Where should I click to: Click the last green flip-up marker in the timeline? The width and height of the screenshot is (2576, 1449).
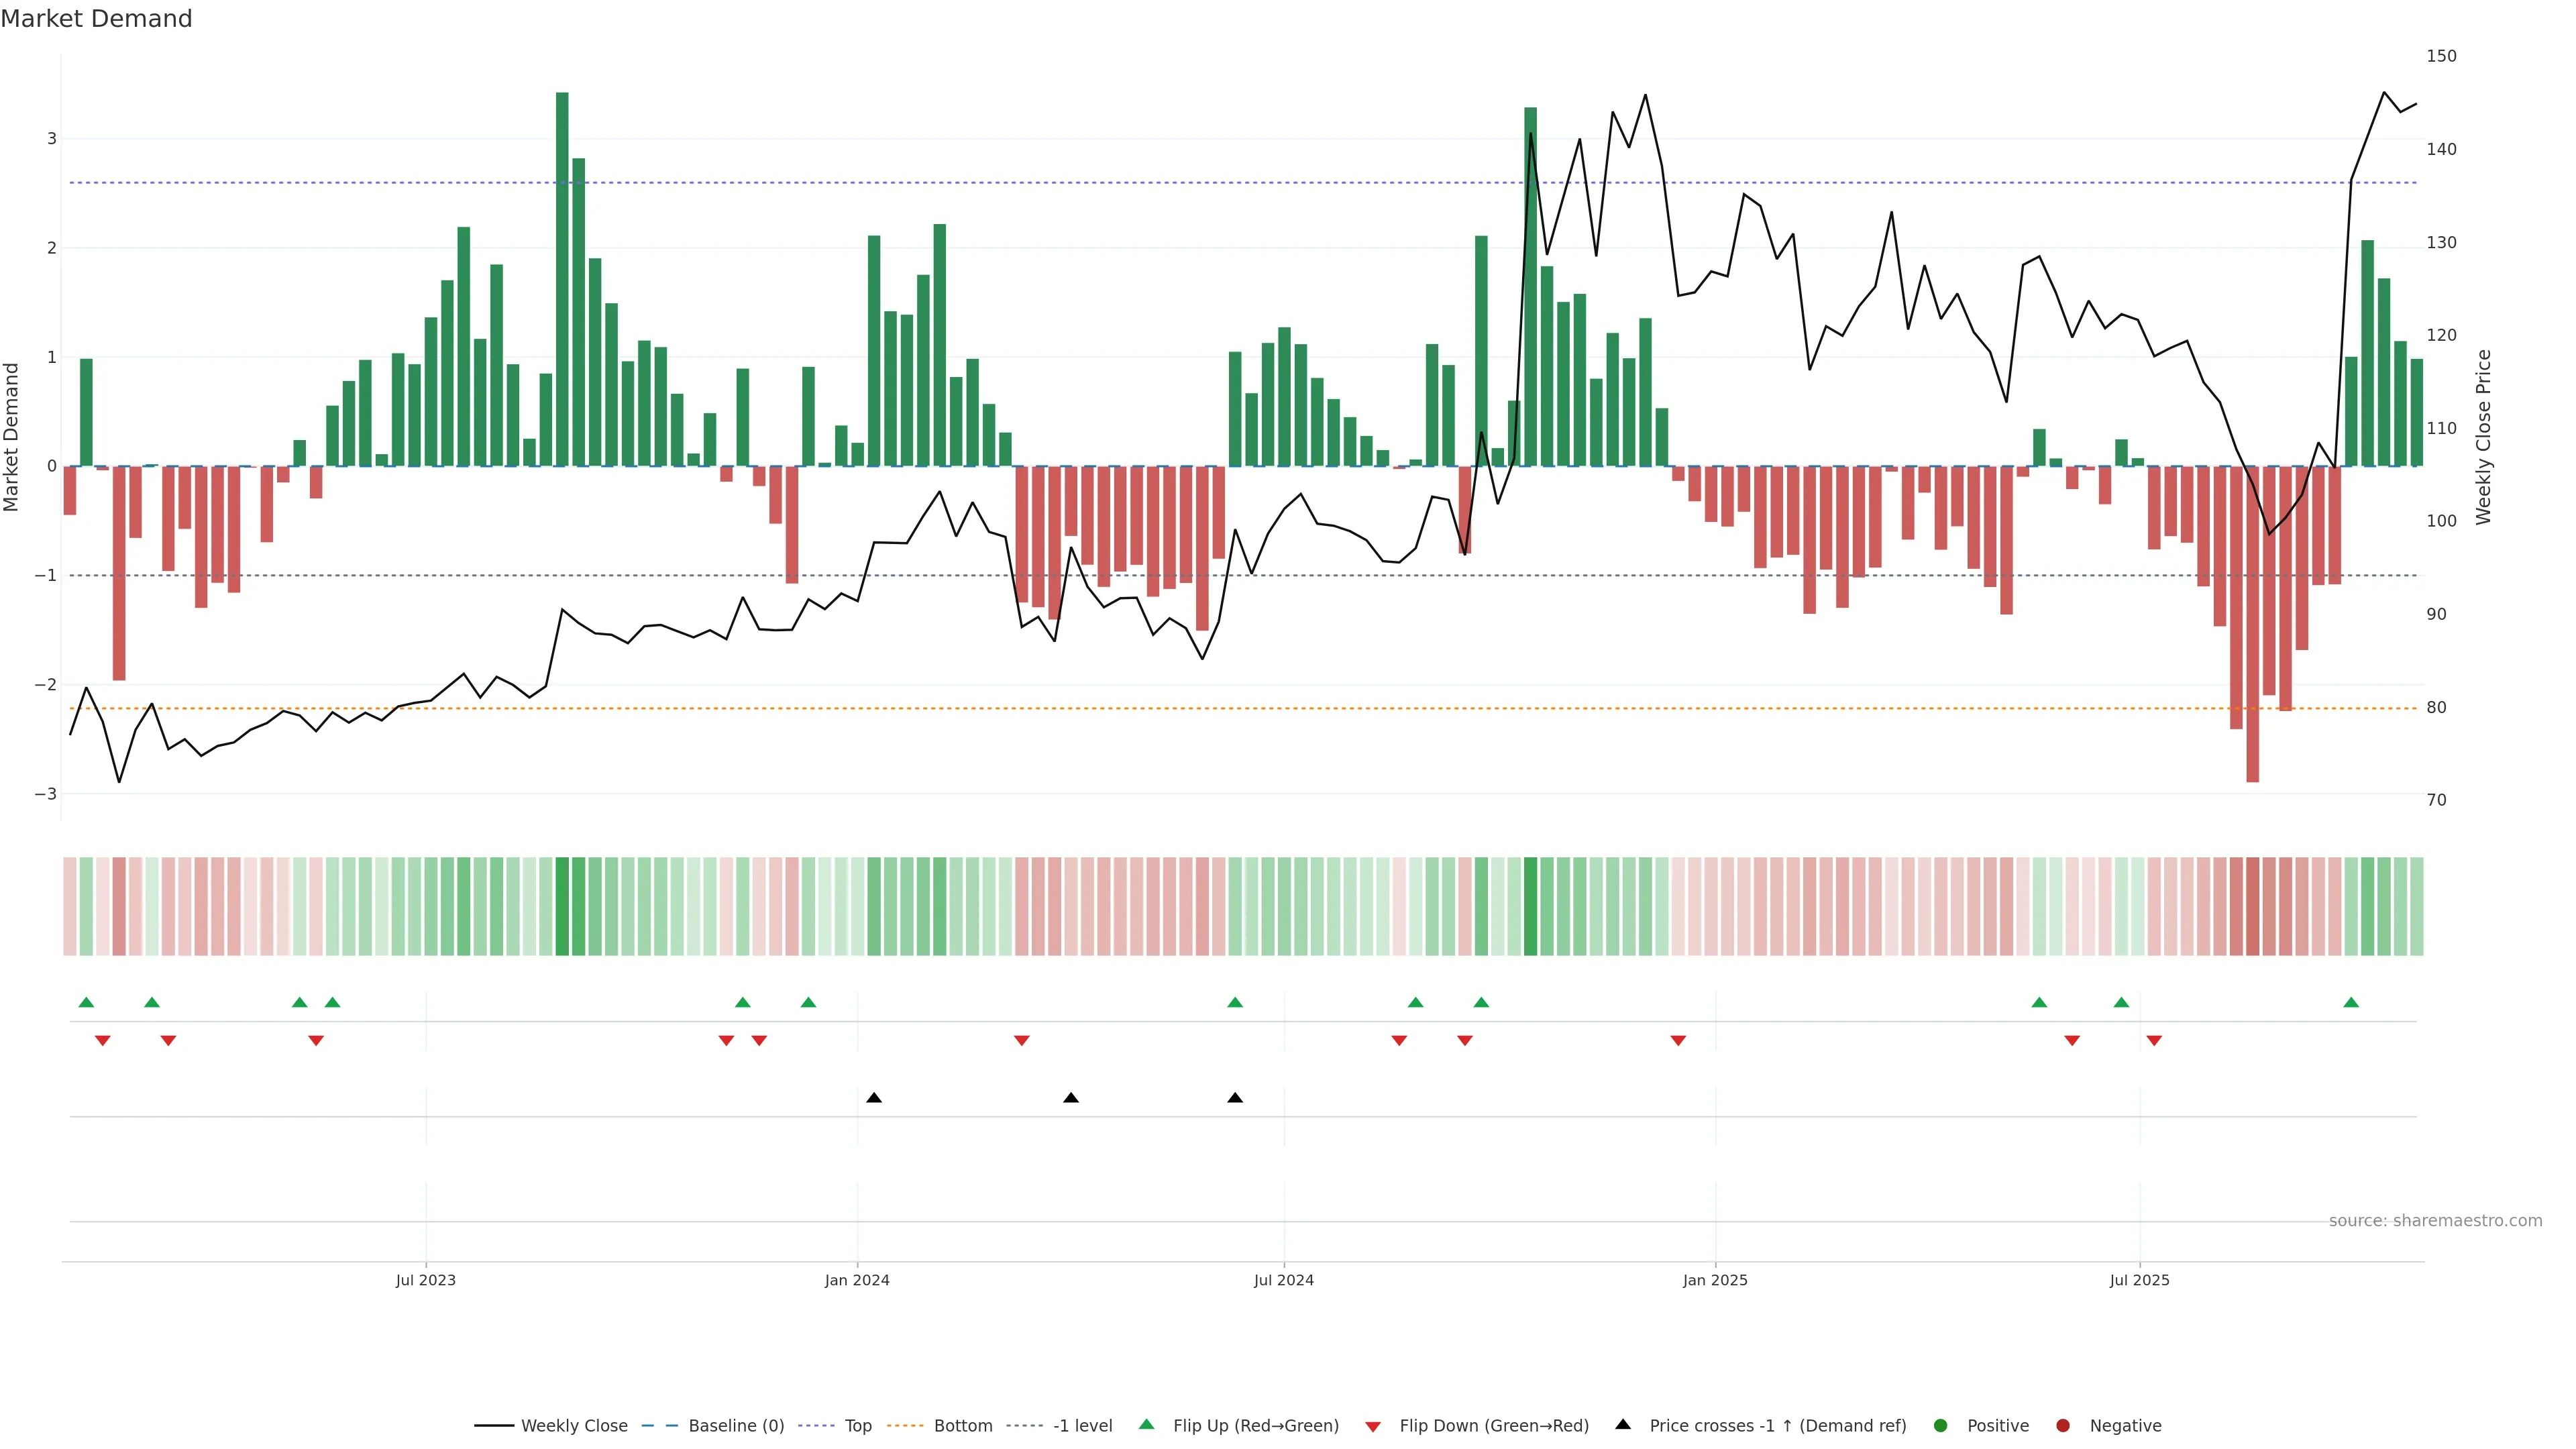(x=2351, y=1003)
